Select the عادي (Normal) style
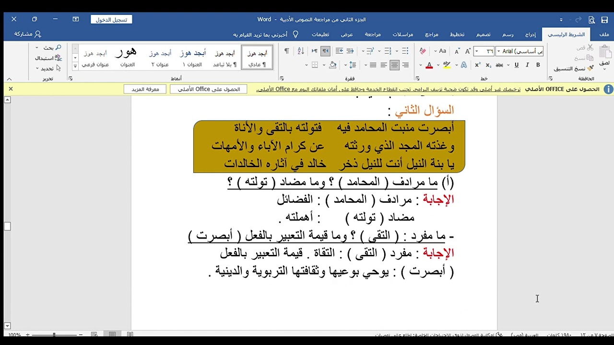The image size is (614, 345). click(257, 57)
